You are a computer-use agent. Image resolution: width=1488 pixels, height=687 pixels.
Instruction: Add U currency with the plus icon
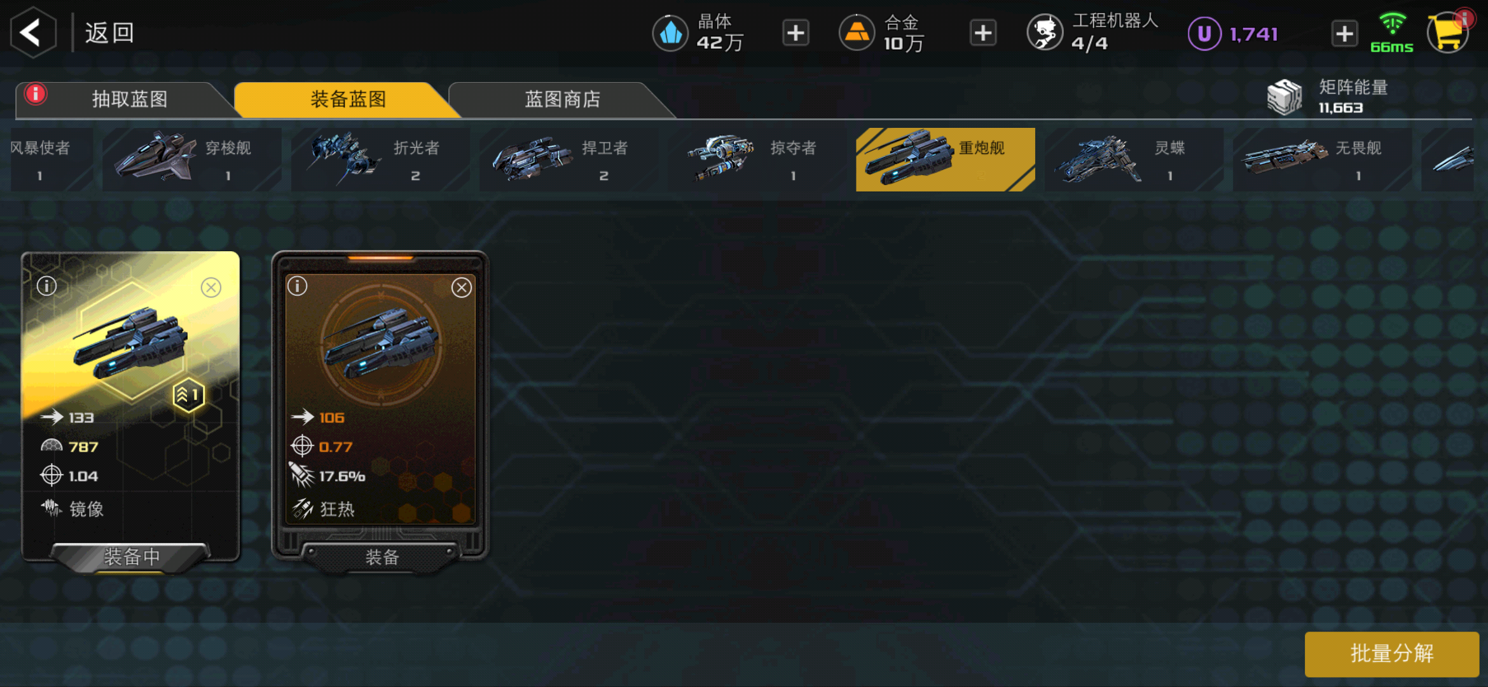coord(1344,33)
